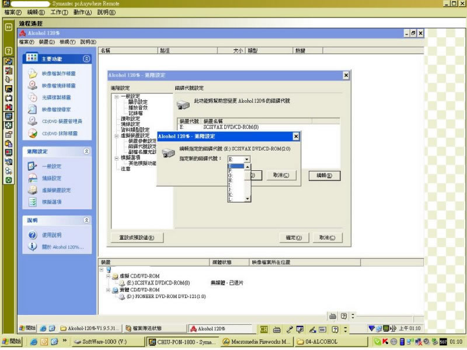Select E: SCSIVAX DVD/CD-ROM(0) row in dialog
This screenshot has width=467, height=350.
point(258,127)
